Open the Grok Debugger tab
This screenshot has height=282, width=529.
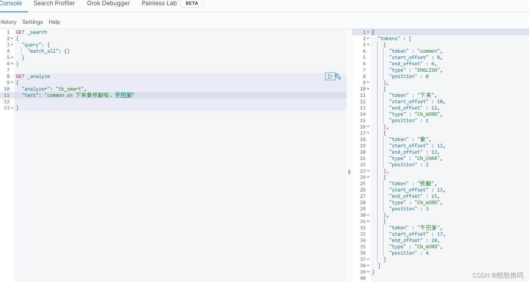[x=108, y=3]
